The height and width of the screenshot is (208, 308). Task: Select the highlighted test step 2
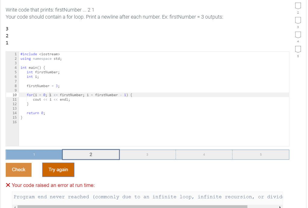pos(91,154)
